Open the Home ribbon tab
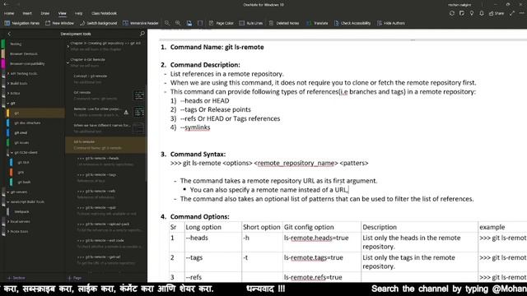This screenshot has width=527, height=296. pos(9,13)
